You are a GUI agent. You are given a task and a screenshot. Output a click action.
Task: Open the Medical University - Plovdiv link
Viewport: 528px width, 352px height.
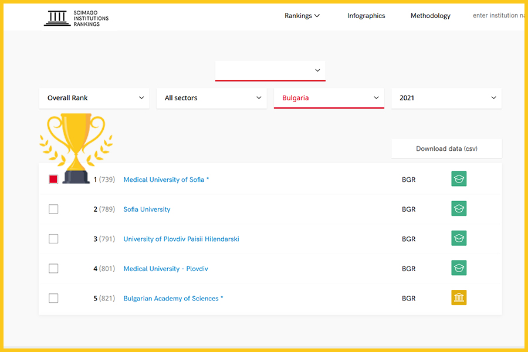click(x=165, y=269)
